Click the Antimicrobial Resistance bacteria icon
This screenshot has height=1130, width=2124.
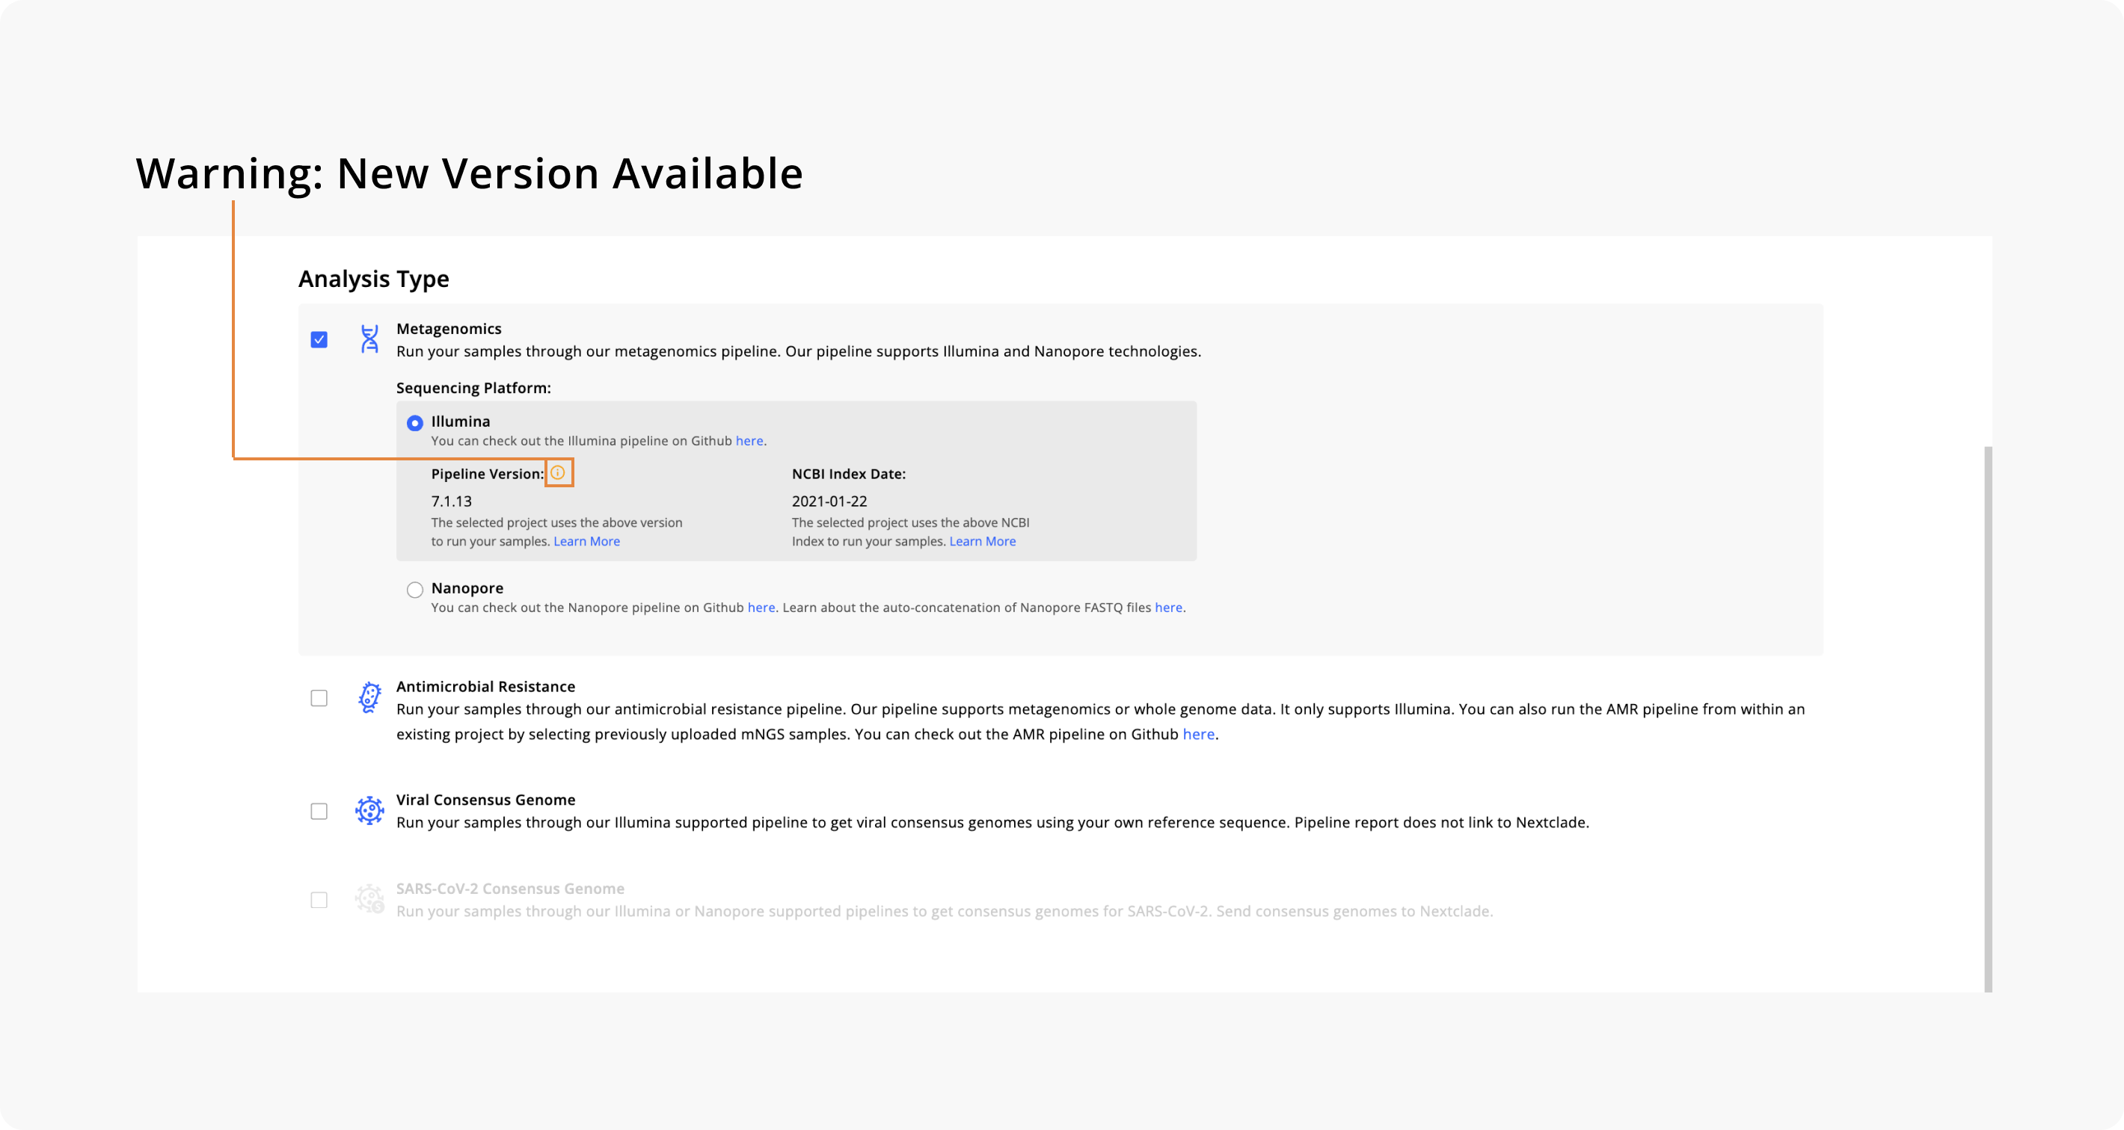click(369, 697)
